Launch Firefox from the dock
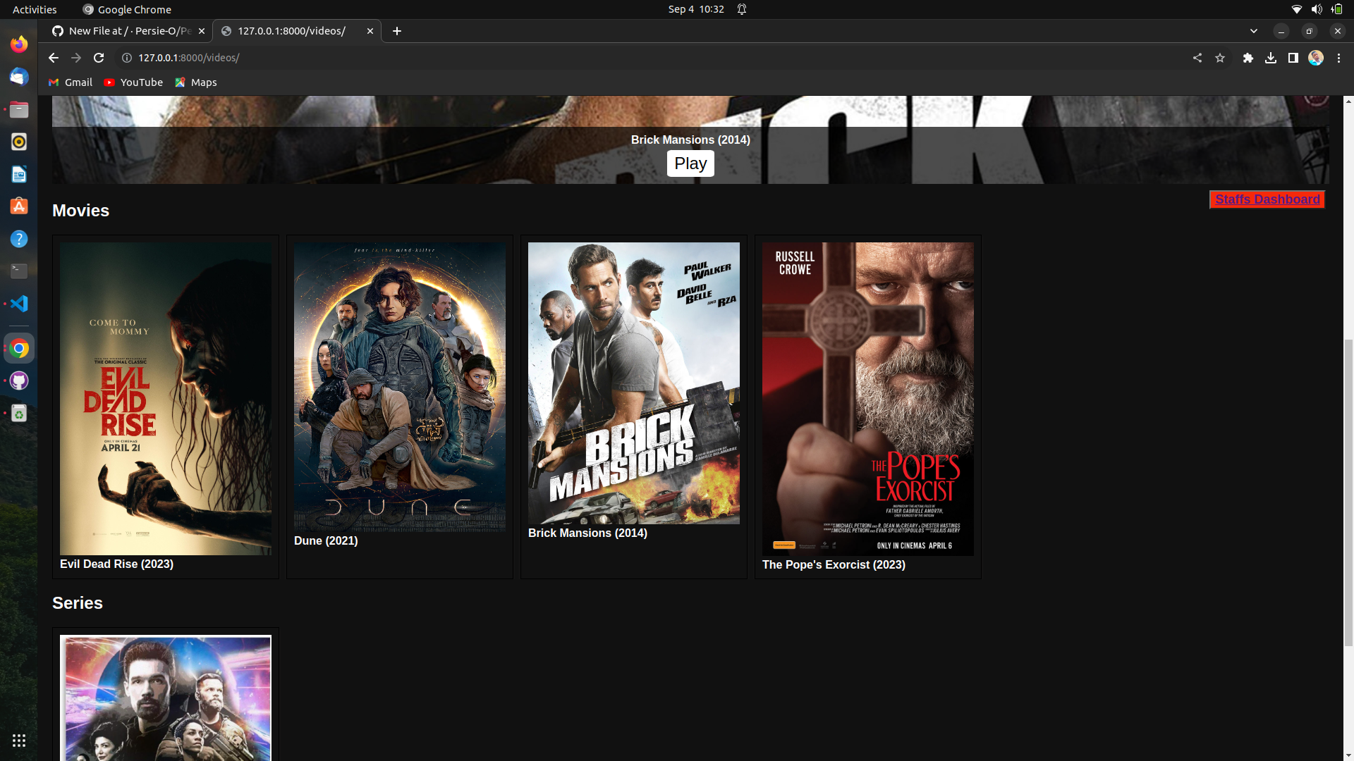Viewport: 1354px width, 761px height. (19, 44)
